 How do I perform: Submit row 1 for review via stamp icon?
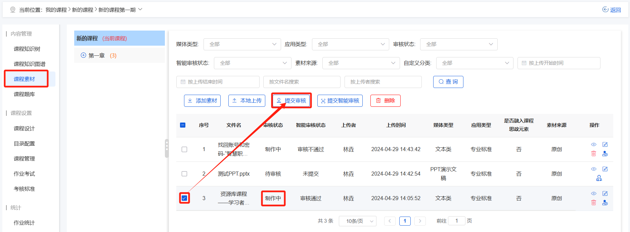(x=605, y=153)
